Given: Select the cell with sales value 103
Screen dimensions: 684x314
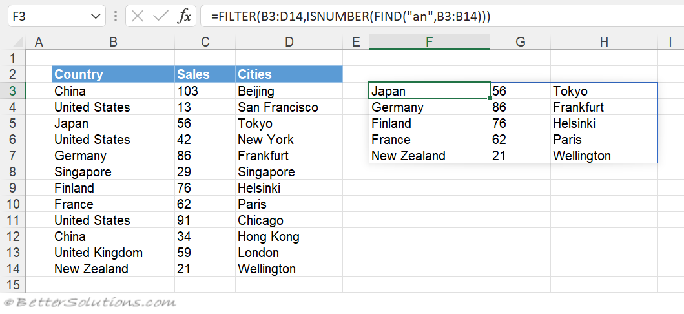Looking at the screenshot, I should click(x=205, y=91).
